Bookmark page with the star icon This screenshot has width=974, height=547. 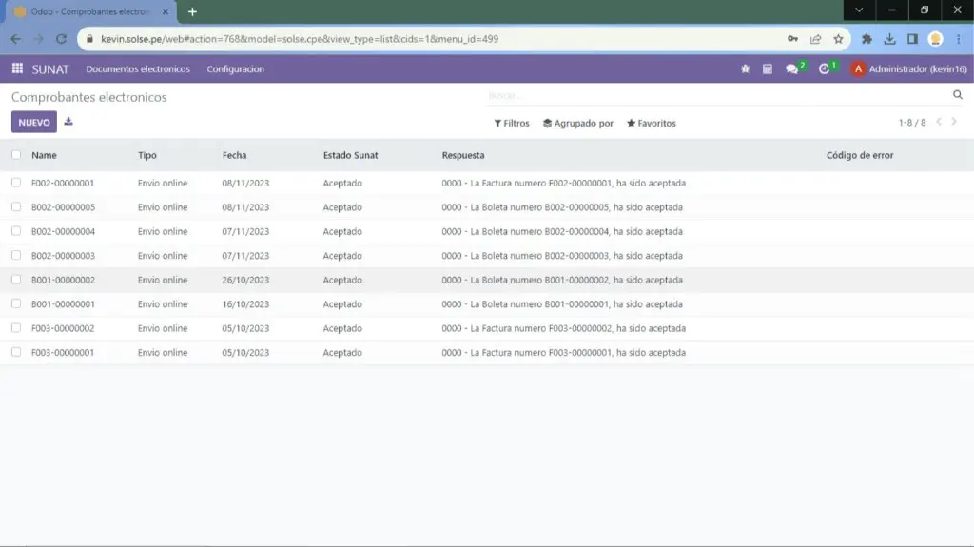pos(838,39)
